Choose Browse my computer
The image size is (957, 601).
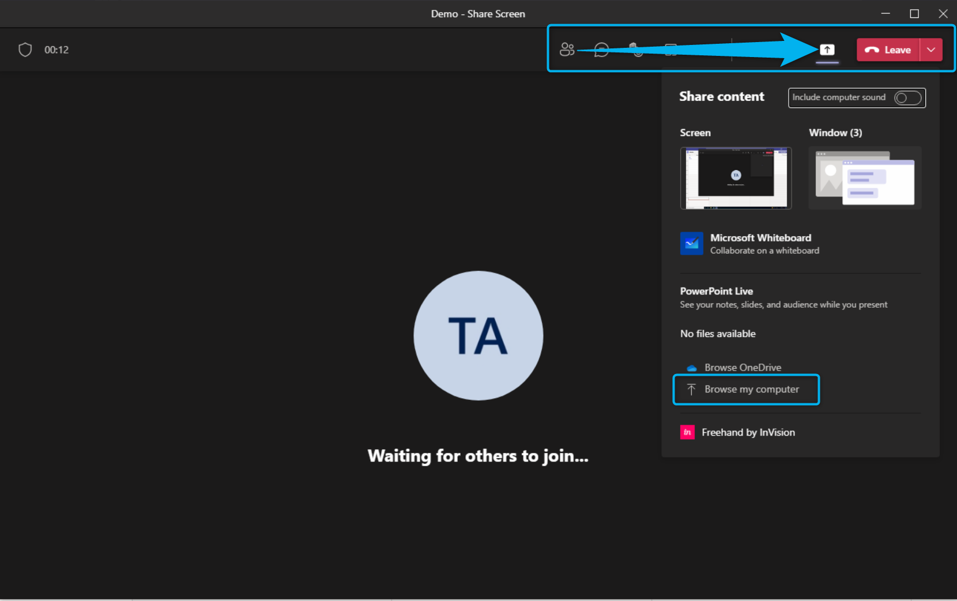(746, 390)
